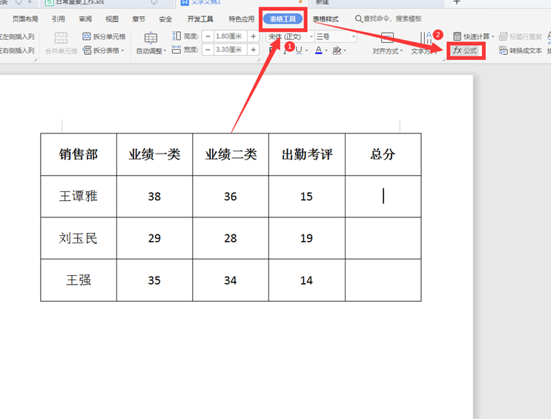
Task: Click the 总分 header cell
Action: [383, 154]
